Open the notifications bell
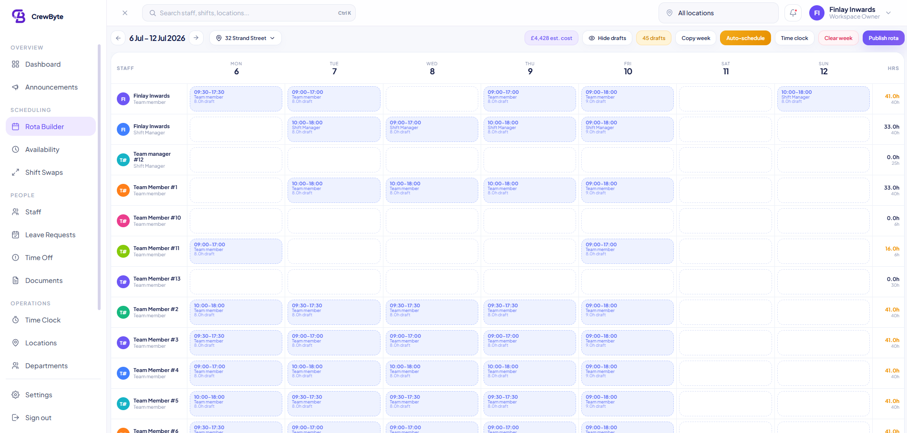The height and width of the screenshot is (433, 907). [x=793, y=13]
